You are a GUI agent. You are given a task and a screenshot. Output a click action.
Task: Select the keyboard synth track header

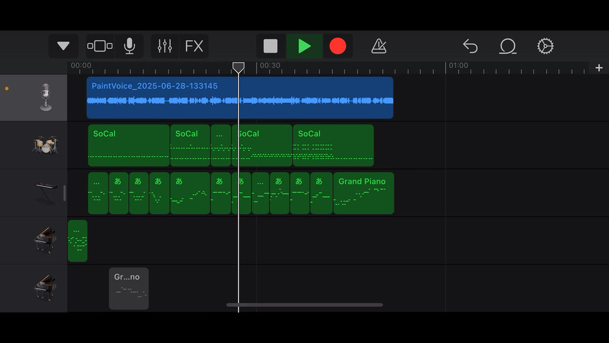pos(44,193)
